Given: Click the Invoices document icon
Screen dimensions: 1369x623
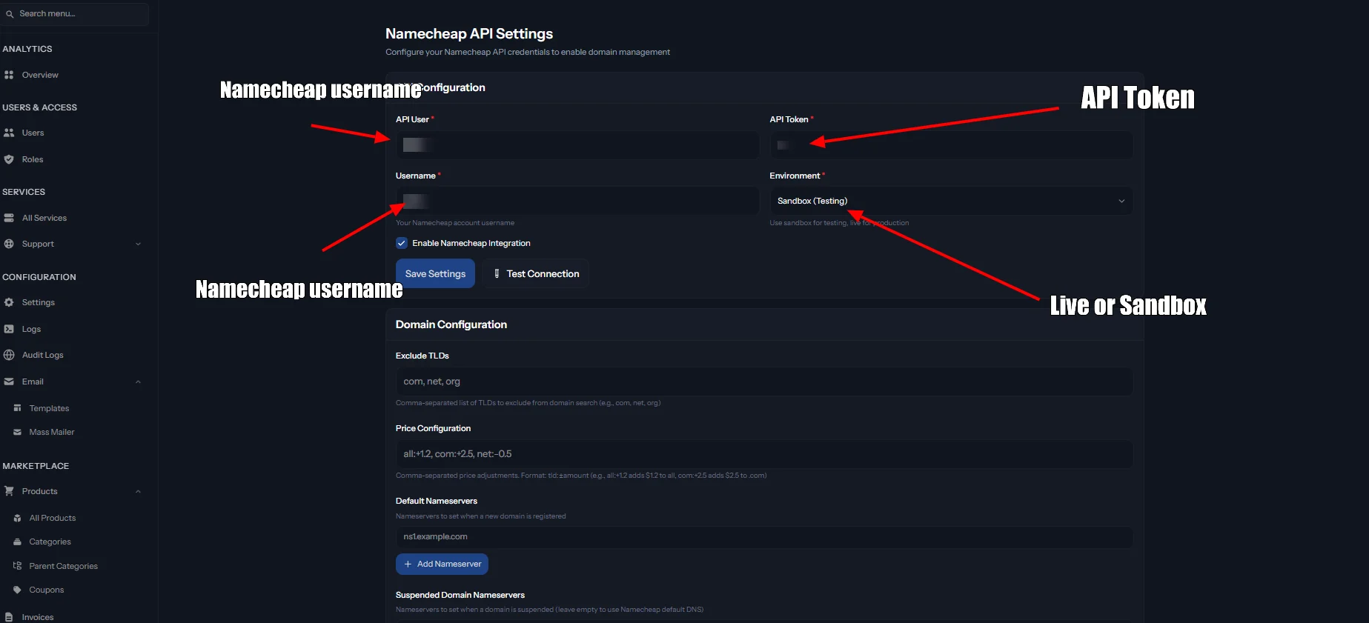Looking at the screenshot, I should pos(9,617).
